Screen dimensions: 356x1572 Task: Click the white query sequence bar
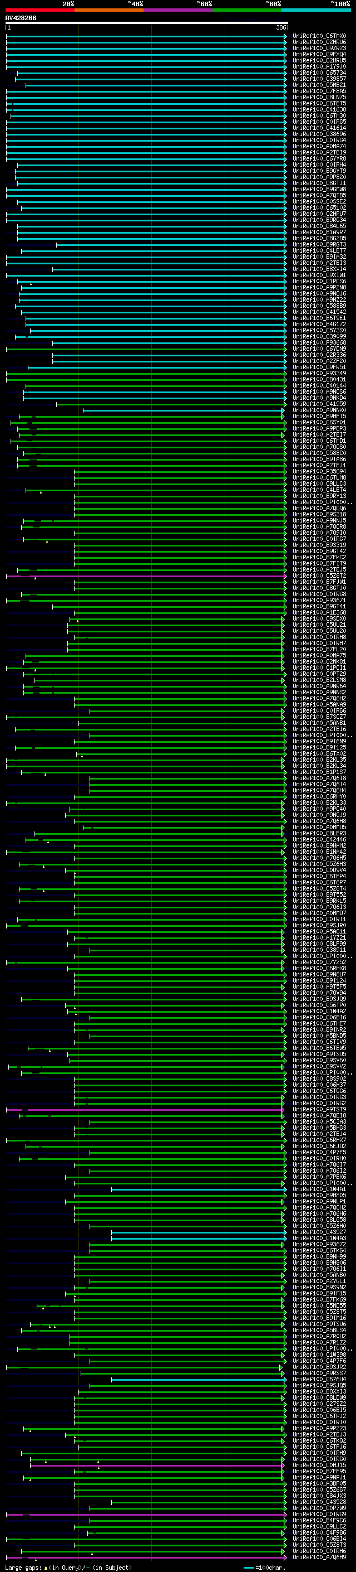coord(146,23)
